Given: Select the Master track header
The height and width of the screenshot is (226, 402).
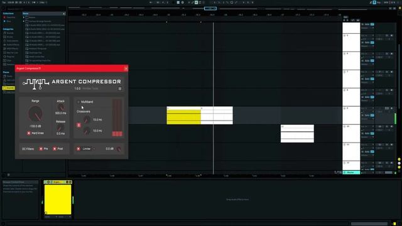Looking at the screenshot, I should (351, 173).
